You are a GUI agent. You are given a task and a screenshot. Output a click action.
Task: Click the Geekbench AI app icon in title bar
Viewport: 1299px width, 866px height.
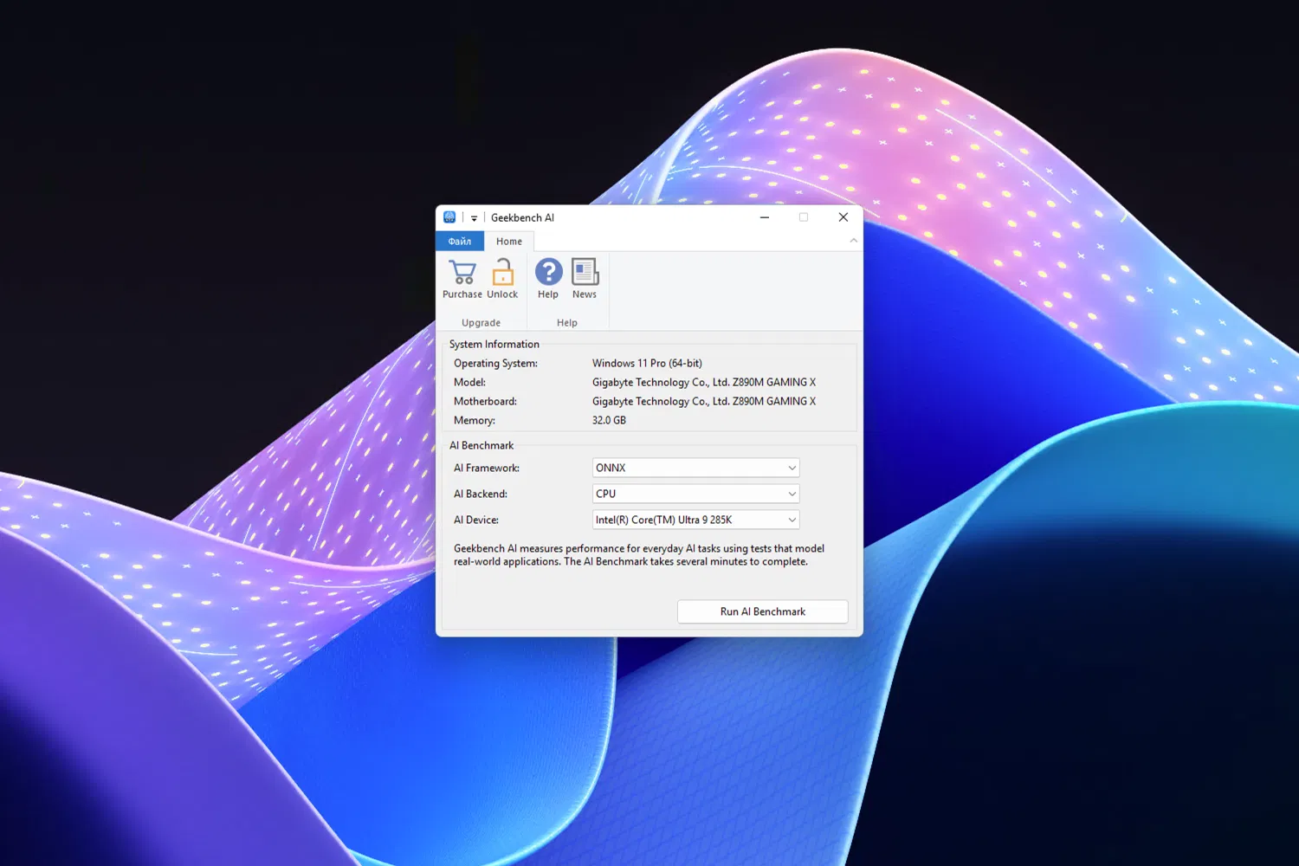point(449,217)
